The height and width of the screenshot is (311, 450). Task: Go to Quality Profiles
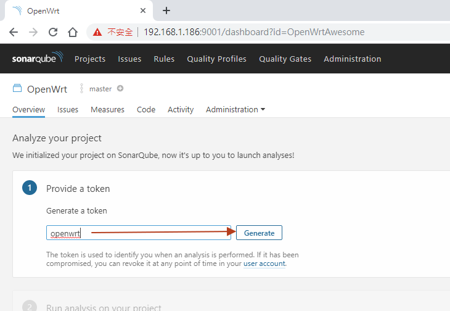216,59
